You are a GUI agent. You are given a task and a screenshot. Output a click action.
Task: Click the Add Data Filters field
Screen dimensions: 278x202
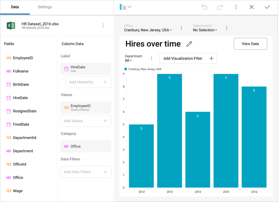click(86, 172)
